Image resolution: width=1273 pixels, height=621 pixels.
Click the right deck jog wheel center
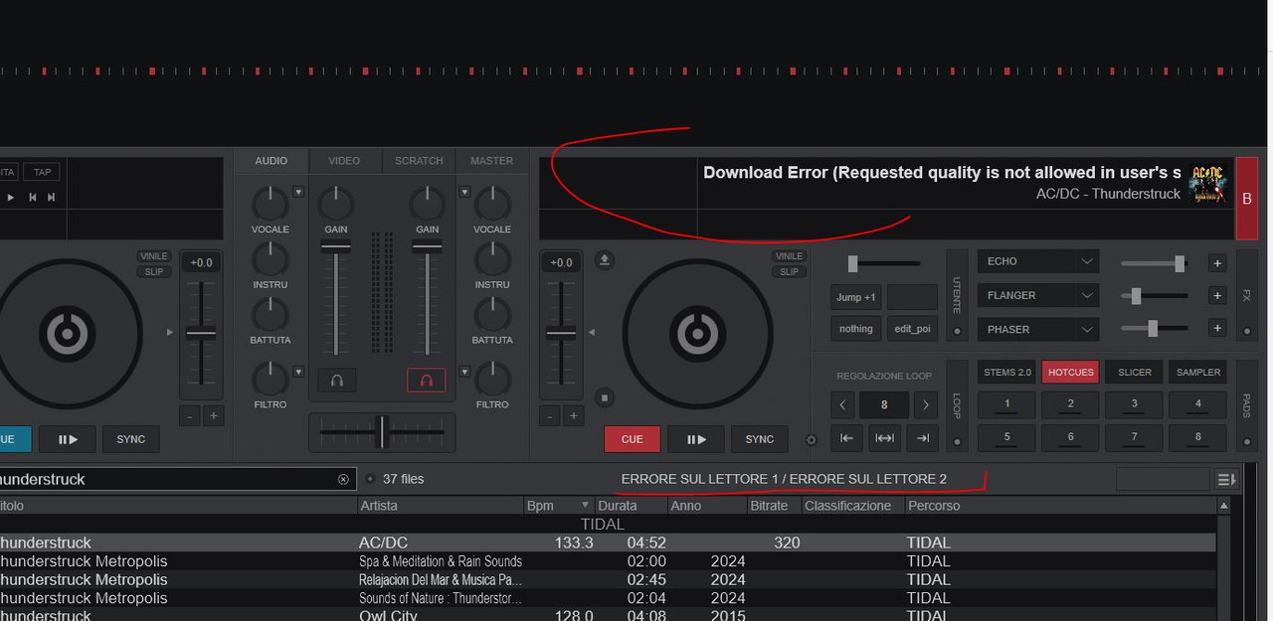[697, 334]
